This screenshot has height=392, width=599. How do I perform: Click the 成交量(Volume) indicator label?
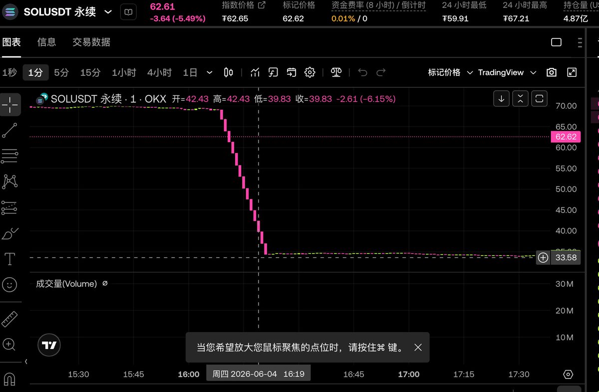point(66,284)
